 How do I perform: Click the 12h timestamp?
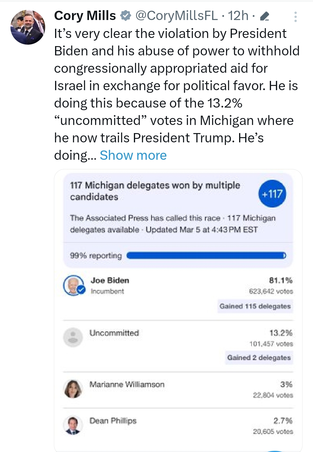coord(238,16)
